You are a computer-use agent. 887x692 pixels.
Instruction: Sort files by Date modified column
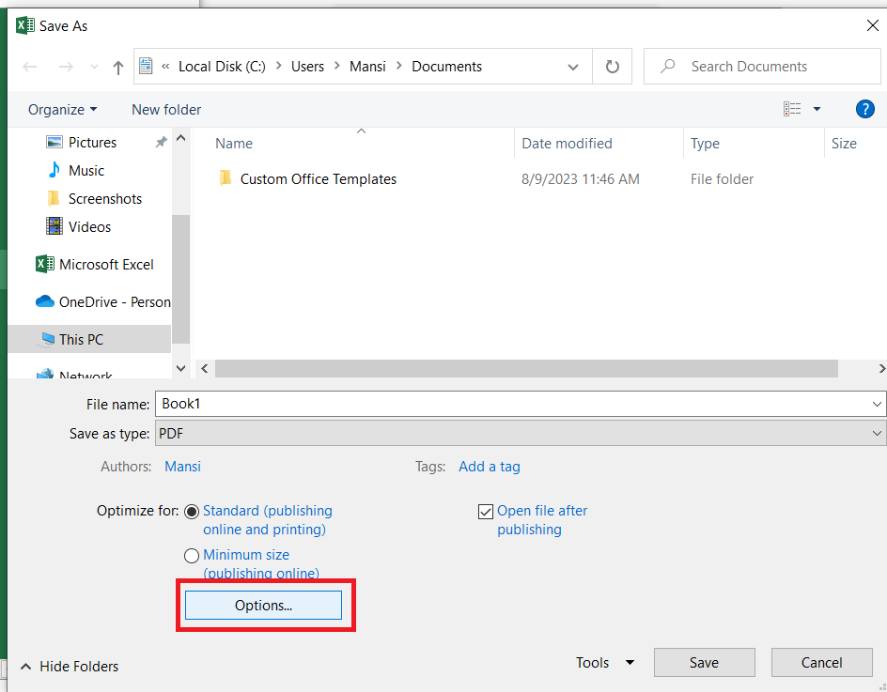coord(567,144)
